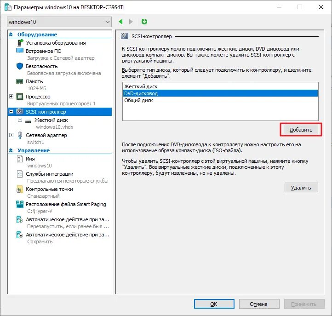Click windows10.vhdx under Жесткий диск

pos(55,127)
